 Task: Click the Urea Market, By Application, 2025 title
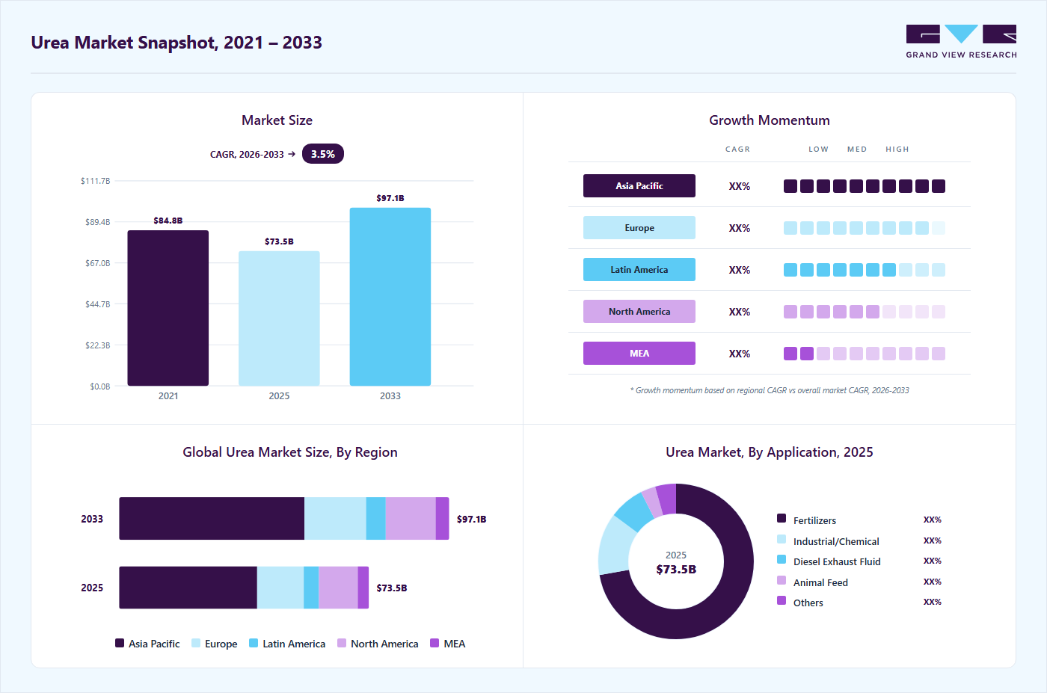click(x=770, y=452)
